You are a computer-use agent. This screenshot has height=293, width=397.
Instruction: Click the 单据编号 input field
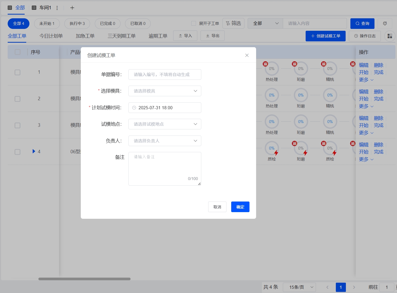[165, 75]
